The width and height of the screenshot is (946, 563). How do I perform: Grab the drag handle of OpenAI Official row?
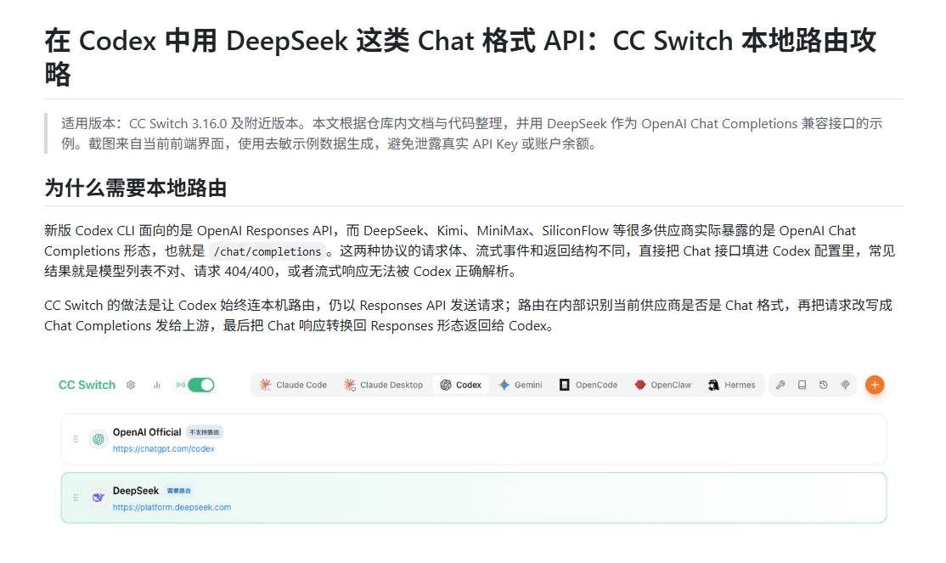click(x=76, y=439)
